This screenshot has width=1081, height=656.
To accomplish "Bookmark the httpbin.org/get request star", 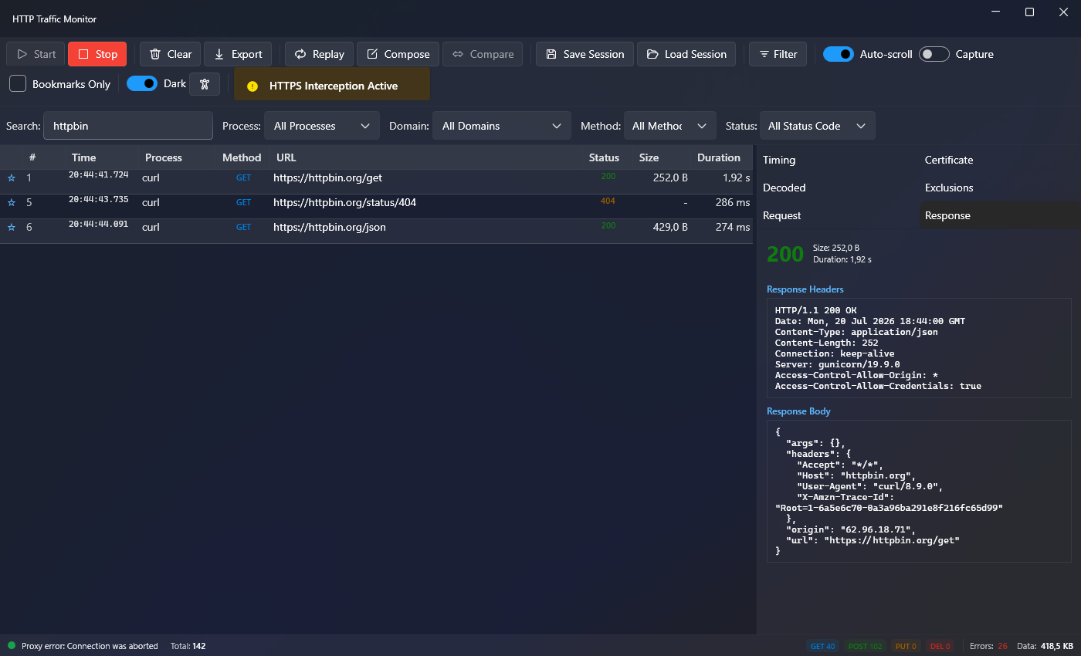I will 12,178.
